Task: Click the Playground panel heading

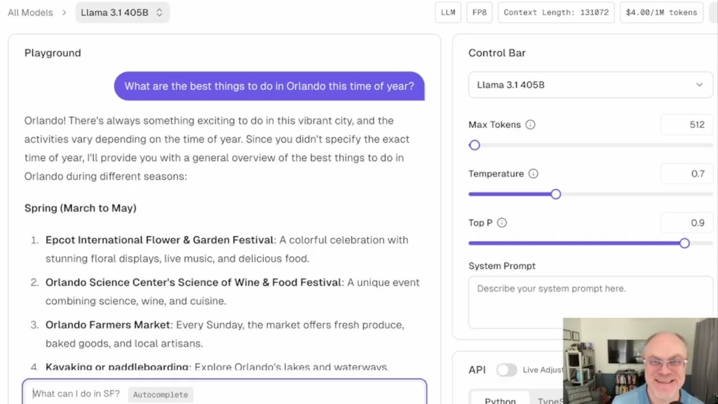Action: [53, 53]
